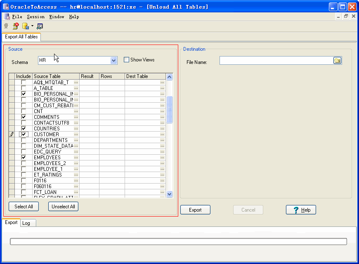Viewport: 359px width, 264px height.
Task: Switch to the bottom Export tab
Action: [11, 223]
